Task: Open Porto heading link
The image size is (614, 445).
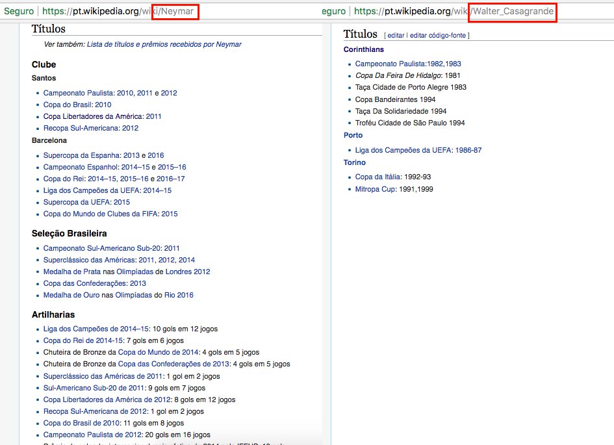Action: coord(353,135)
